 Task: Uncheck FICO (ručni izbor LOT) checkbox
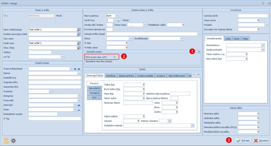[114, 57]
